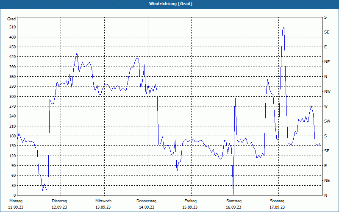Image resolution: width=339 pixels, height=212 pixels.
Task: Click the 60 value on the left scale
Action: tap(13, 176)
